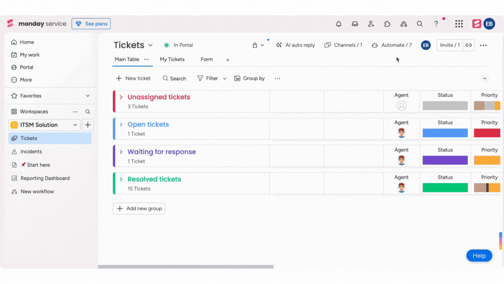
Task: Open dropdown arrow beside lock icon
Action: pyautogui.click(x=262, y=46)
